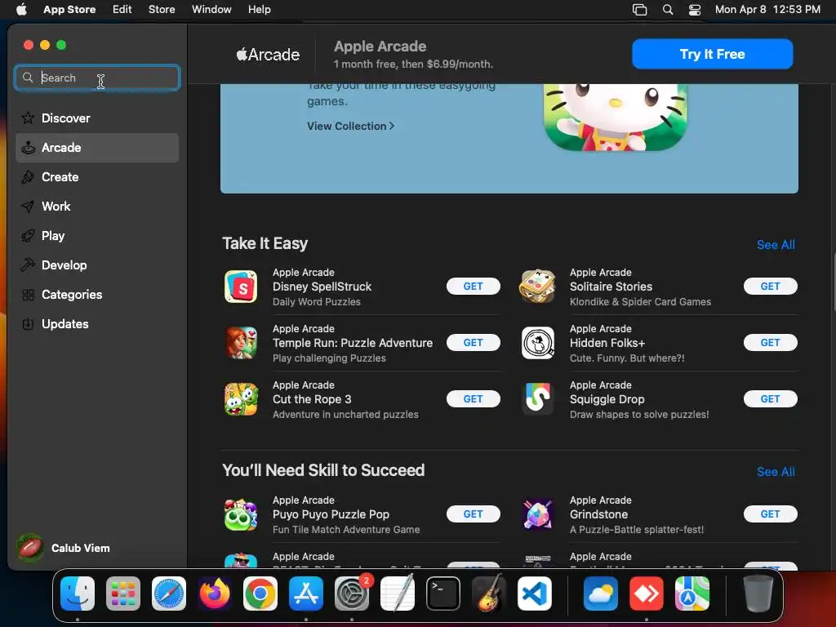
Task: Switch to the Work section
Action: (x=97, y=207)
